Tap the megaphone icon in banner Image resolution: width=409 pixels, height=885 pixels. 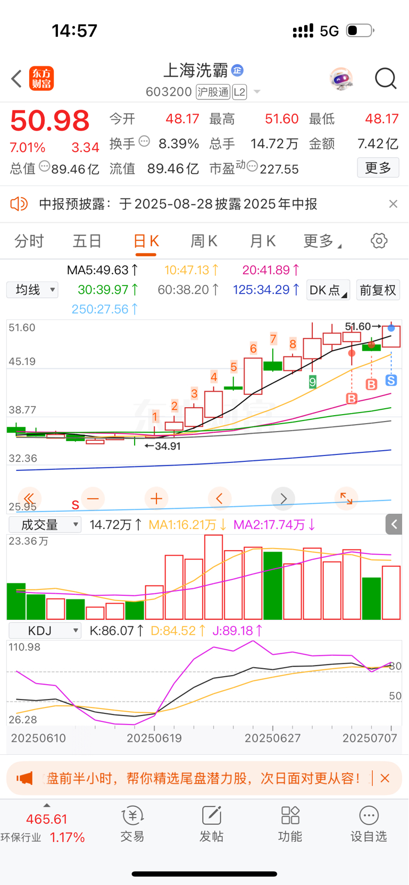click(x=24, y=779)
